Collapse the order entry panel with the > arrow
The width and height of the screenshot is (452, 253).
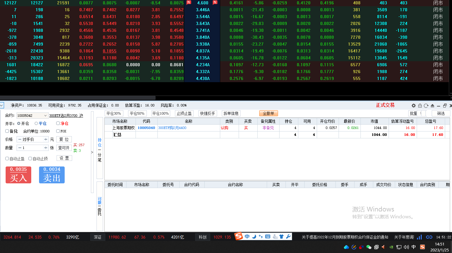[92, 152]
